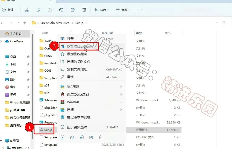The image size is (232, 149).
Task: Select the ODIS folder
Action: [x=46, y=71]
